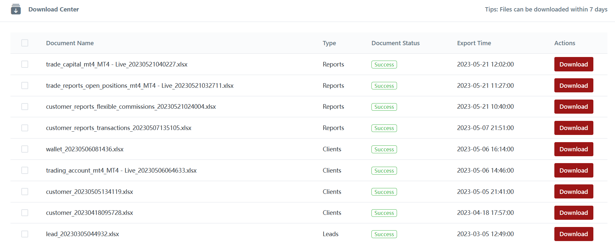This screenshot has width=615, height=244.
Task: Click the Export Time column header
Action: pos(474,43)
